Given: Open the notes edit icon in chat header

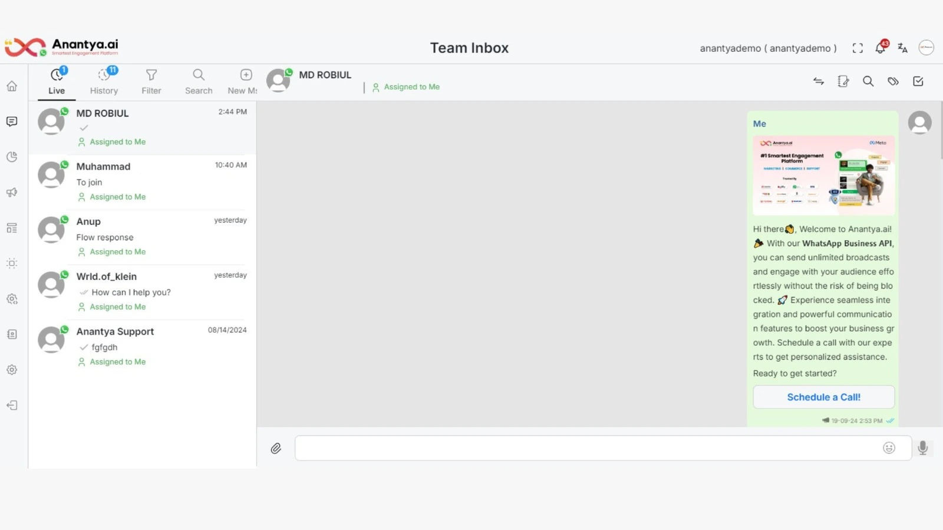Looking at the screenshot, I should point(843,81).
